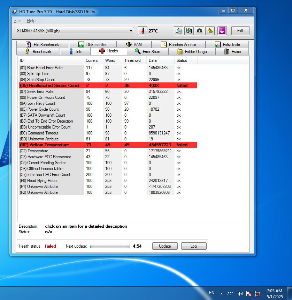The image size is (292, 300).
Task: Select the (C6) Offline Uncorrectable row
Action: point(108,169)
